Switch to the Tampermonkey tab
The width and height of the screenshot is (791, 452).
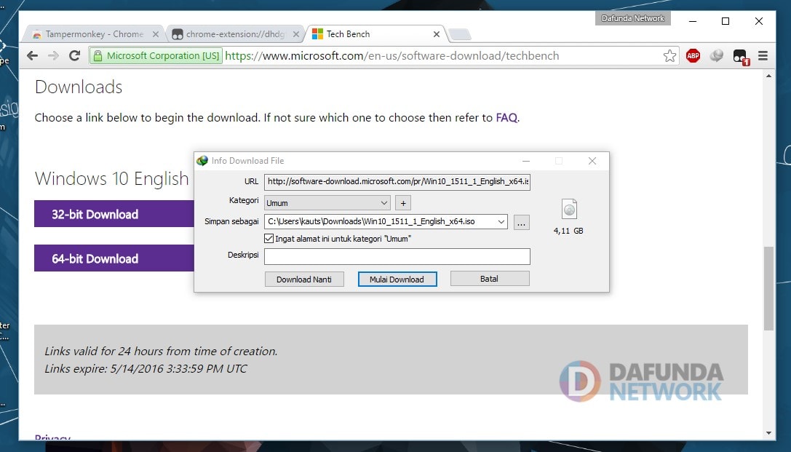[x=87, y=34]
